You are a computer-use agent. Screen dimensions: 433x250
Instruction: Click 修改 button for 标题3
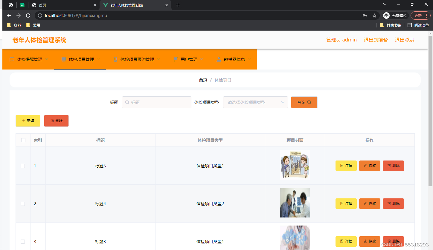370,241
